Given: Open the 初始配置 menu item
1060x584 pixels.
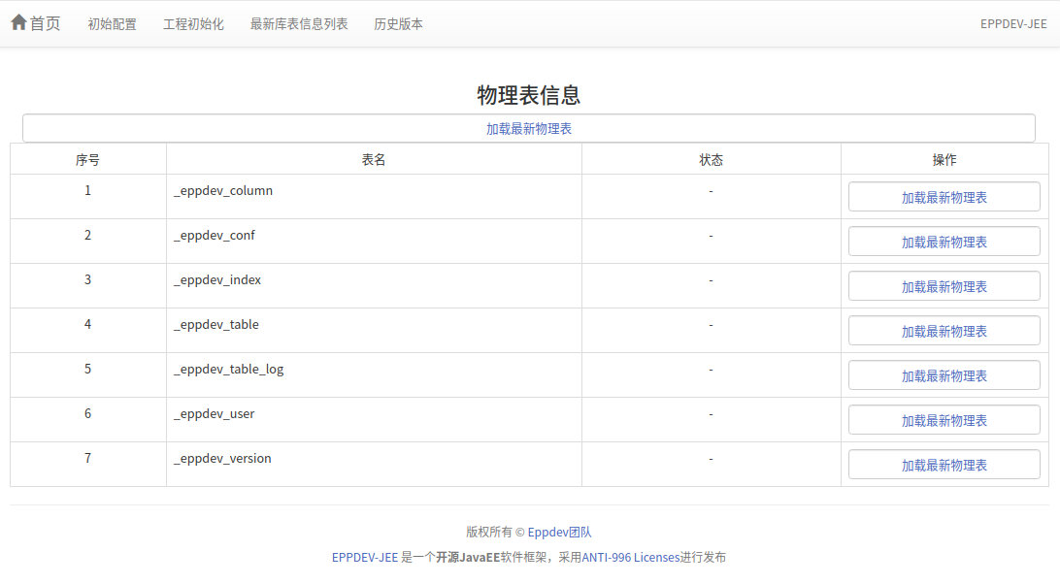Looking at the screenshot, I should pos(112,24).
